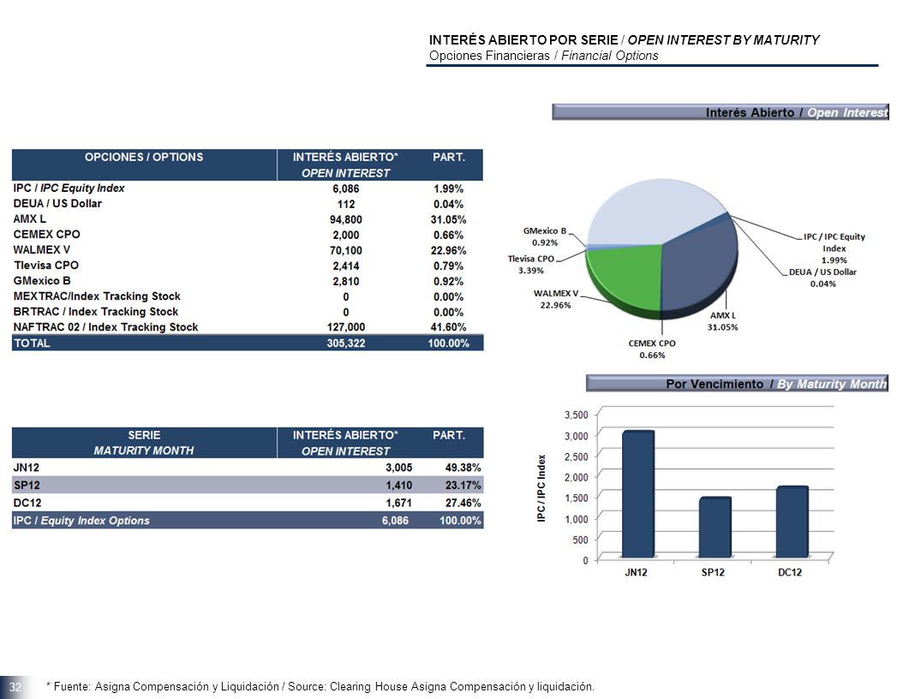
Task: Click the DC12 bar in bar chart
Action: [792, 522]
